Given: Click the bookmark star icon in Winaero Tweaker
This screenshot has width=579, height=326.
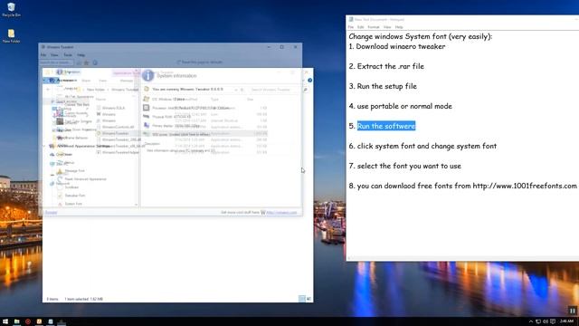Looking at the screenshot, I should (x=87, y=62).
